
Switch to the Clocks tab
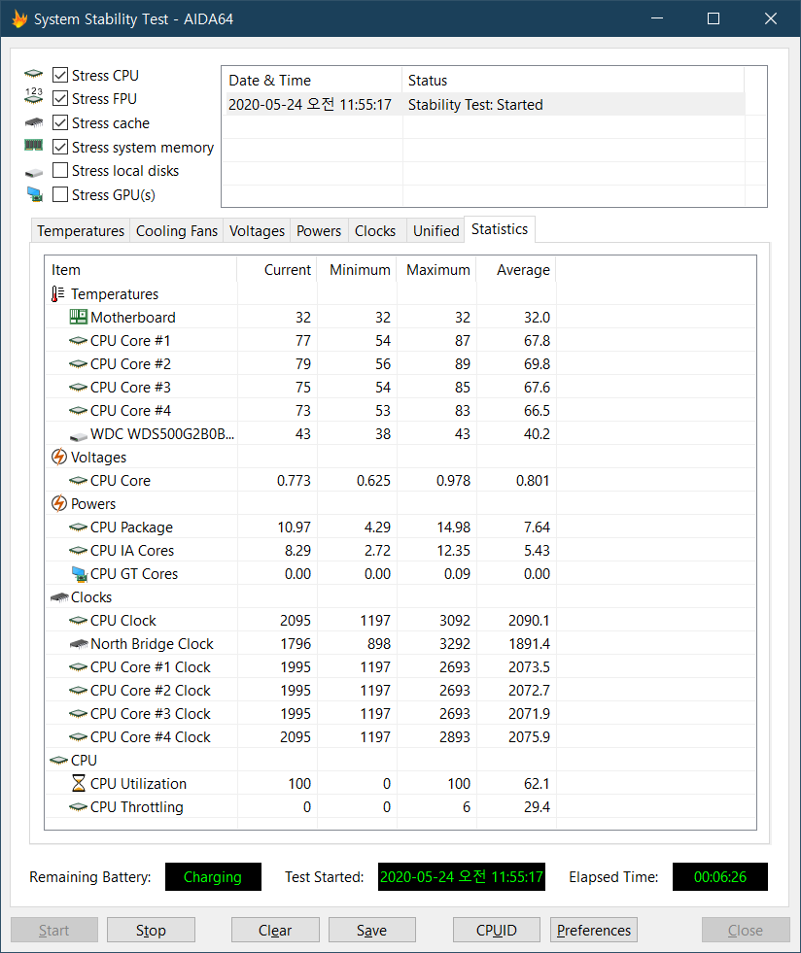375,231
